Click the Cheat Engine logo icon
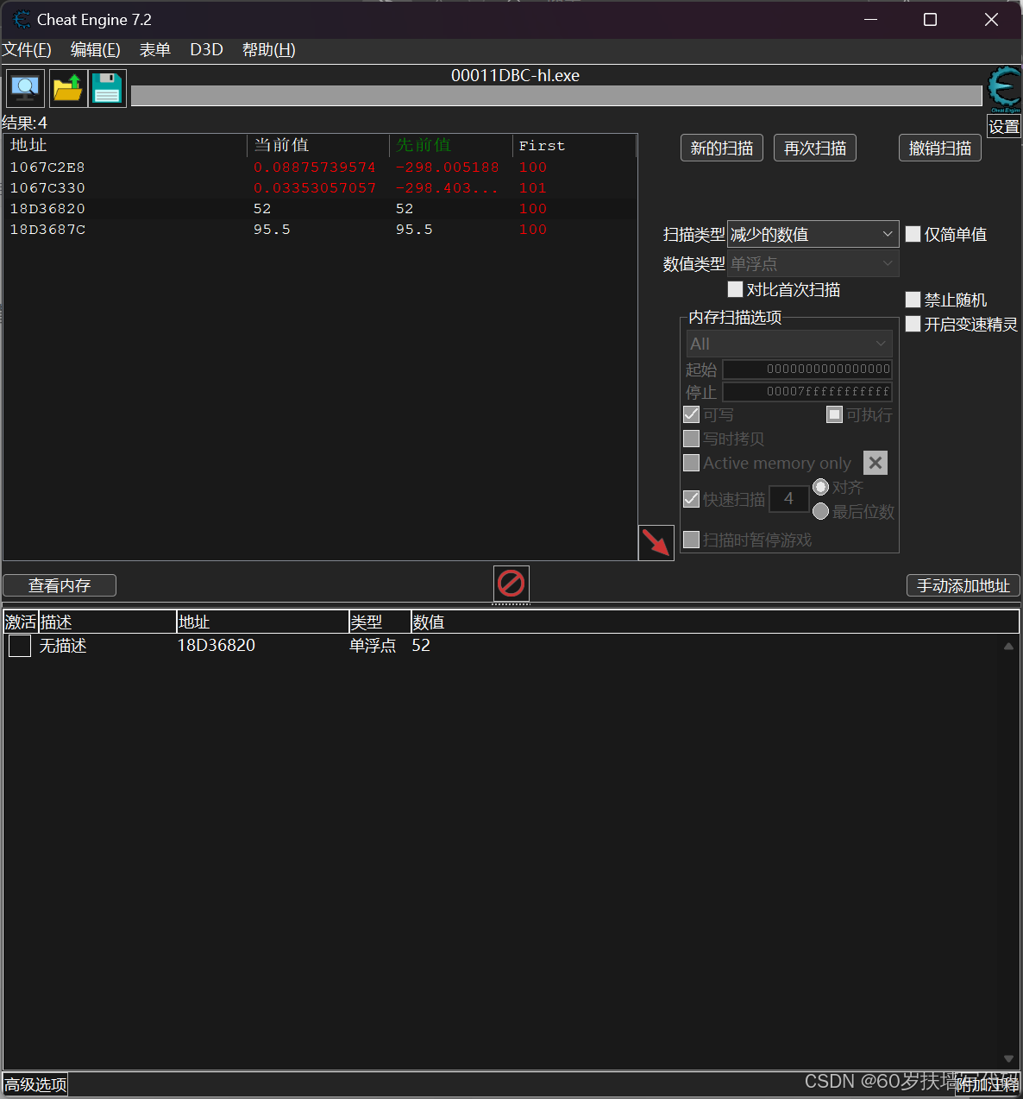1023x1099 pixels. [x=1004, y=89]
